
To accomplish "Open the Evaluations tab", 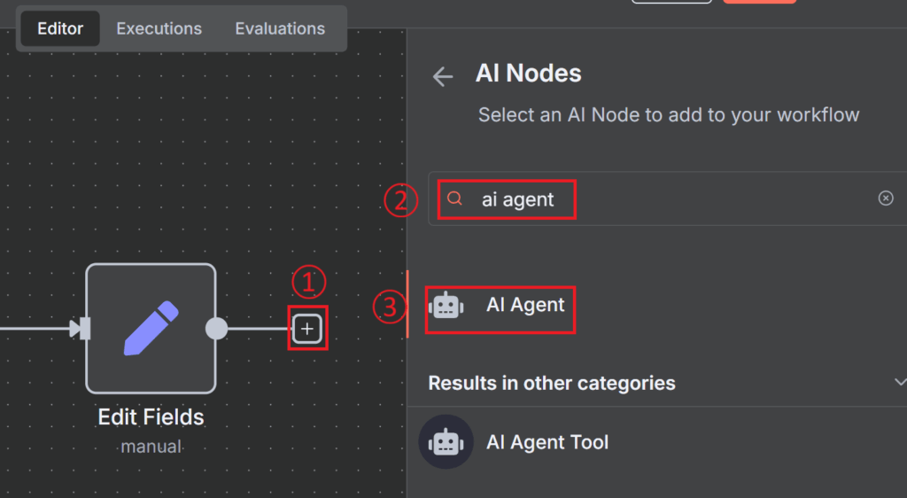I will click(x=280, y=28).
